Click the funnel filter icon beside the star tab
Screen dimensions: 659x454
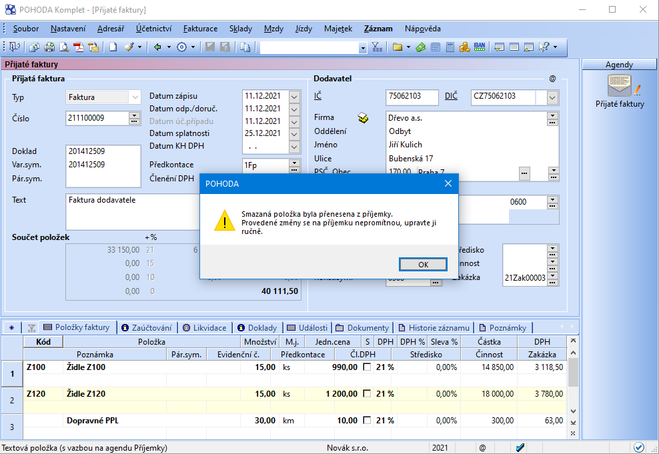pos(31,328)
